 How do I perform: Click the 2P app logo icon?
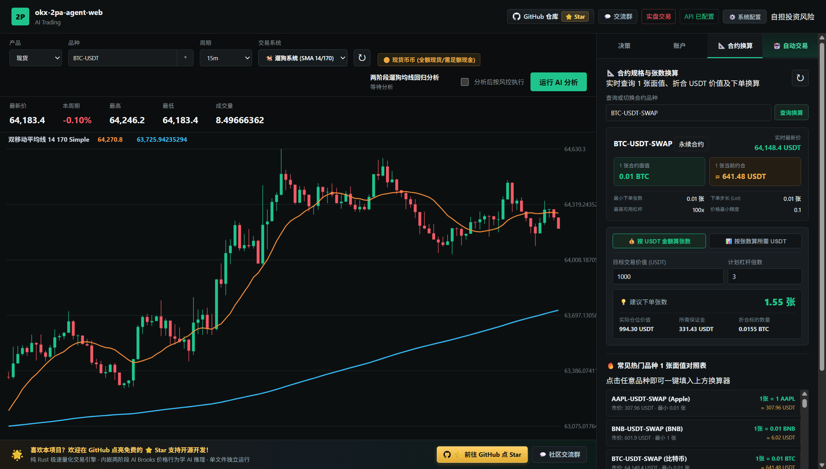pyautogui.click(x=20, y=17)
